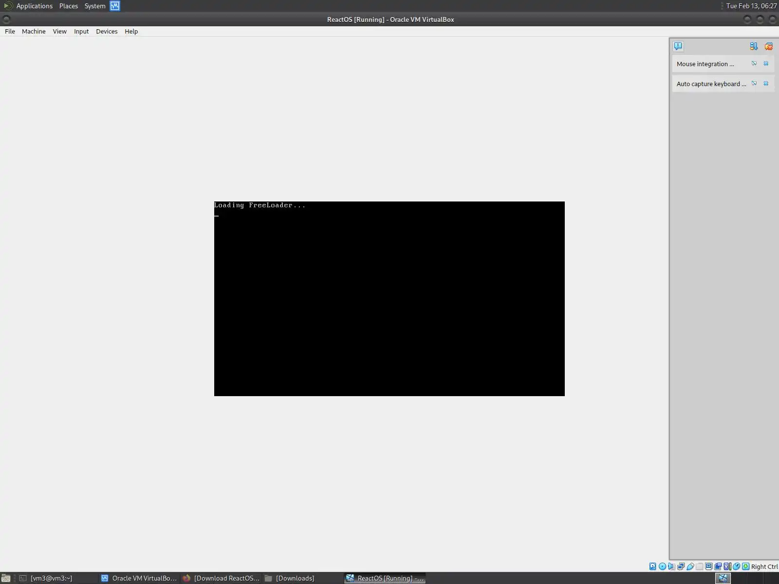Close the ReactOS VirtualBox window

[773, 19]
